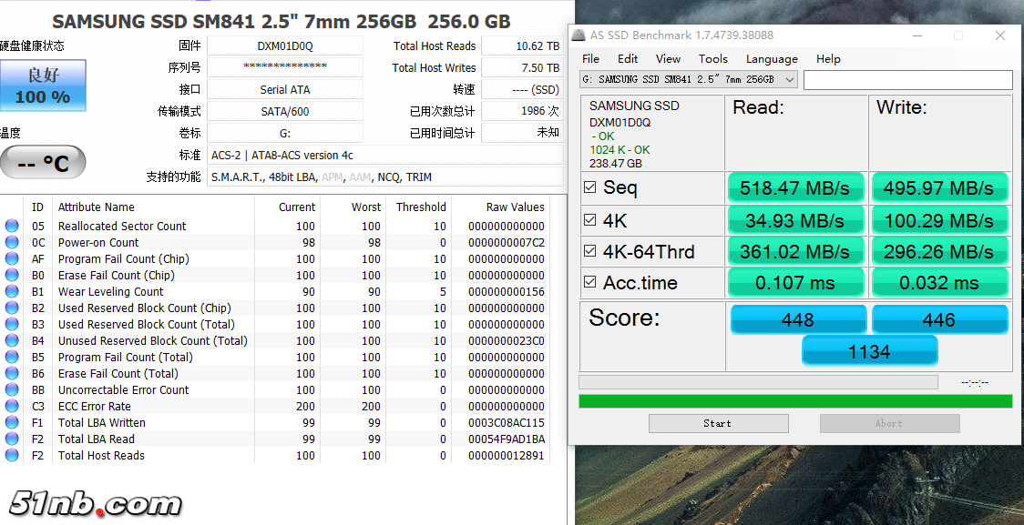Disable the 4K-64Thrd test checkbox
This screenshot has width=1024, height=525.
589,251
